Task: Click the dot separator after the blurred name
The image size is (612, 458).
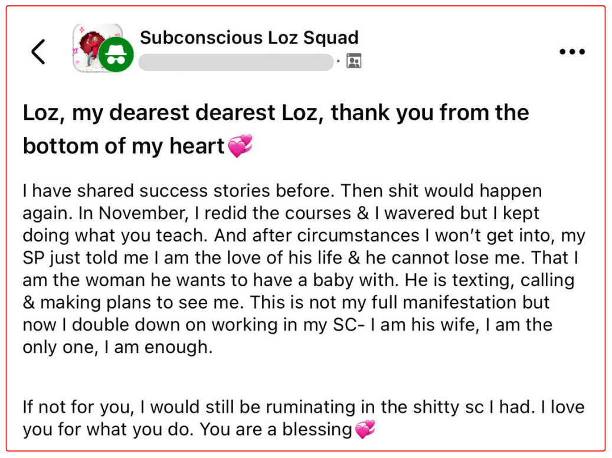Action: coord(338,61)
